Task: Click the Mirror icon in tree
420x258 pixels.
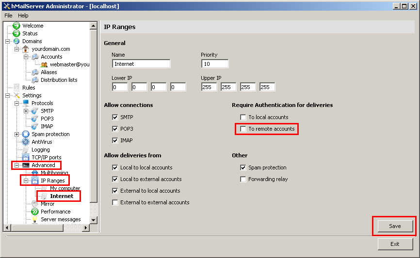Action: click(x=35, y=204)
